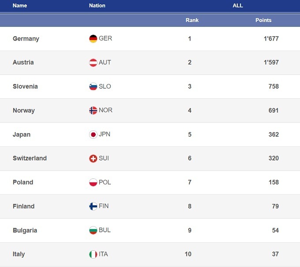Viewport: 300px width, 267px height.
Task: Select the ALL category header
Action: pyautogui.click(x=238, y=6)
